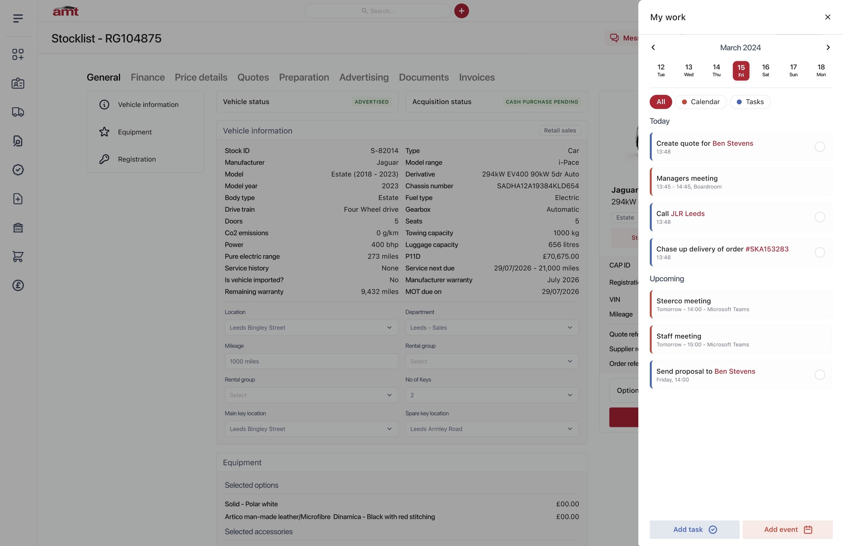Click the amt logo
This screenshot has height=546, width=843.
65,11
